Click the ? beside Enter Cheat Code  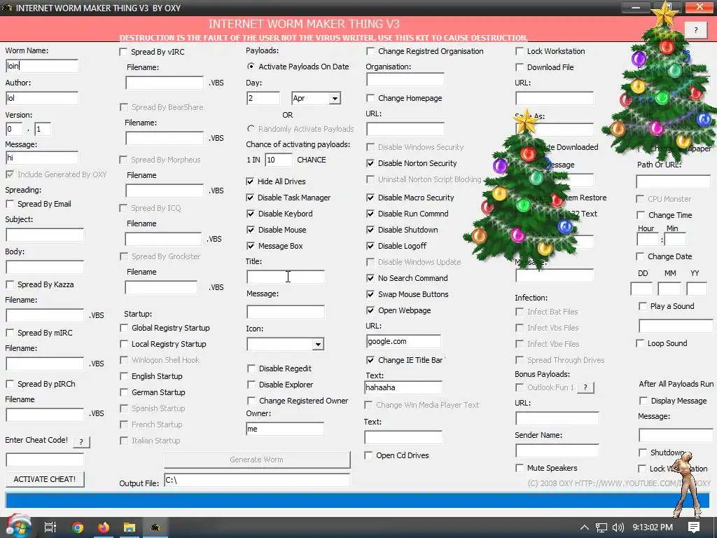click(x=81, y=441)
